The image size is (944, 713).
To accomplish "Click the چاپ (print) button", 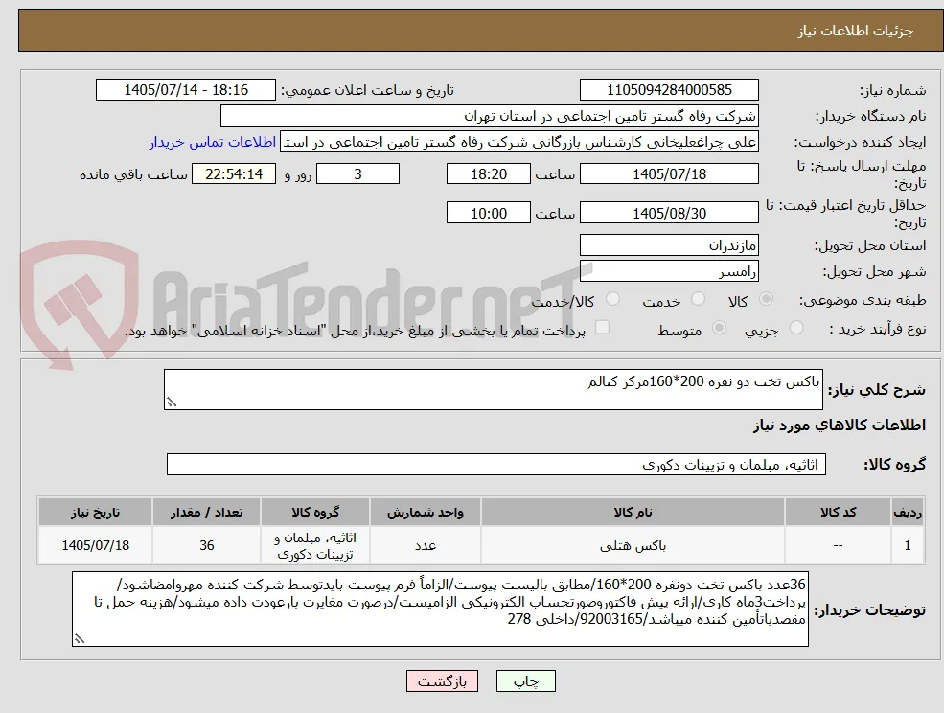I will (525, 681).
